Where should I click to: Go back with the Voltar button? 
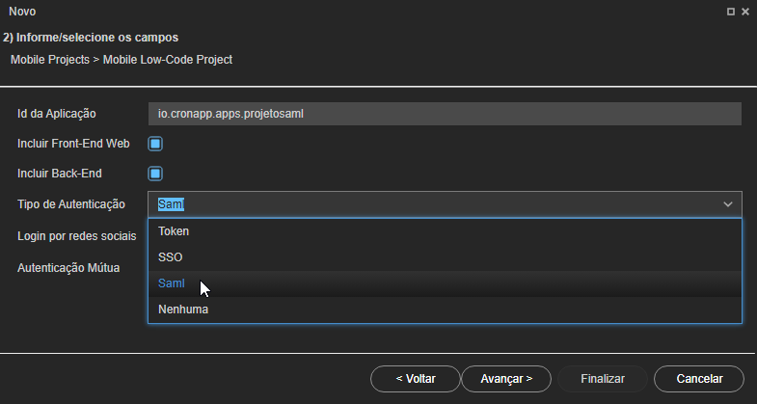click(x=416, y=379)
